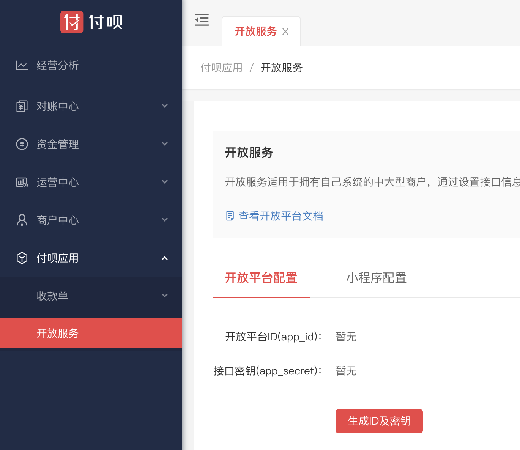The image size is (520, 450).
Task: Open the 查看开放平台文档 link
Action: 281,216
